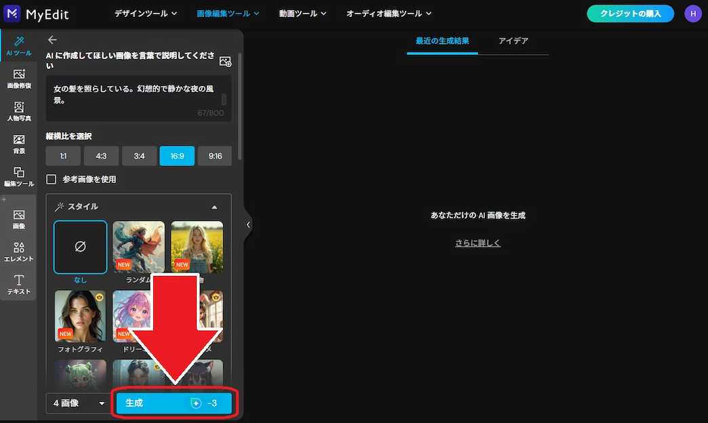Collapse the left panel with chevron handle

pyautogui.click(x=248, y=224)
